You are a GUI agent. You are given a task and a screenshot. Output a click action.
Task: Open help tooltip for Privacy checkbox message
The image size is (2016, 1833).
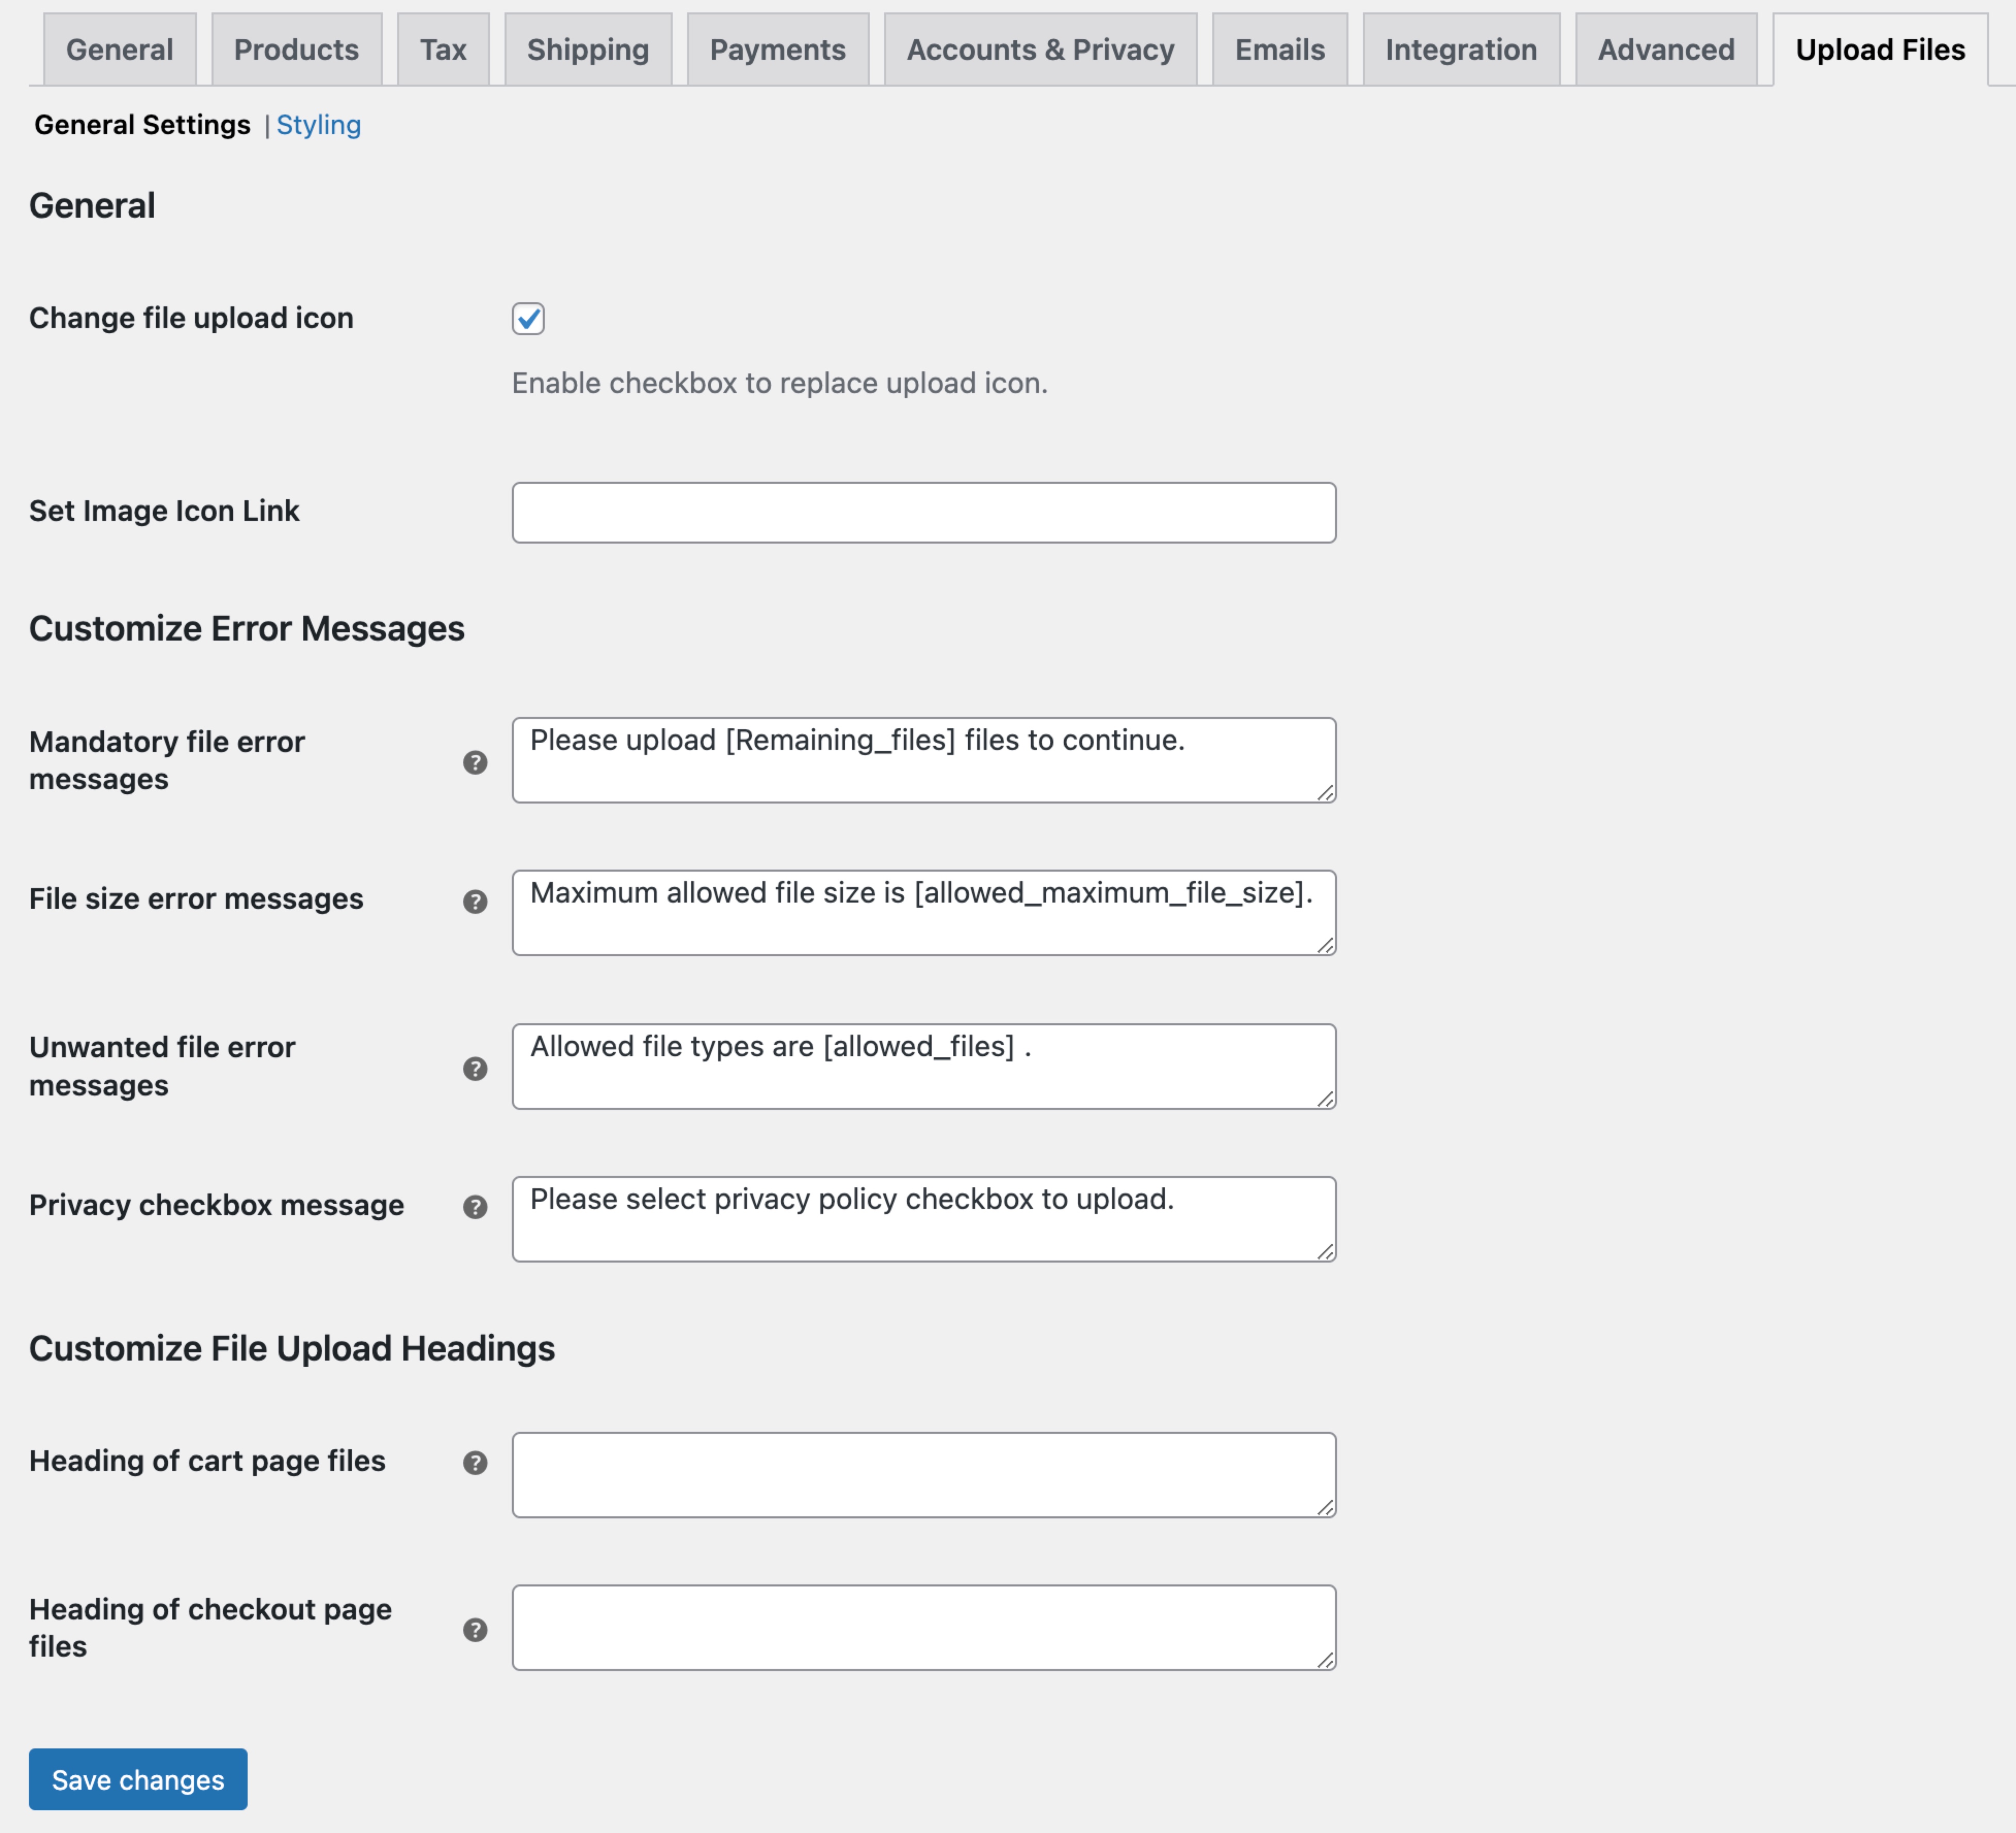(x=477, y=1207)
